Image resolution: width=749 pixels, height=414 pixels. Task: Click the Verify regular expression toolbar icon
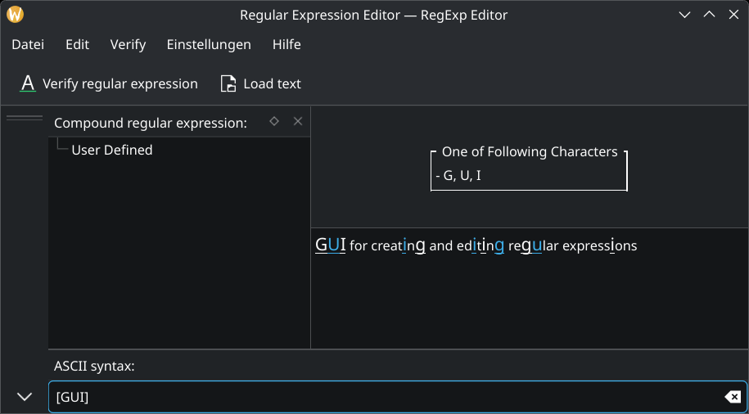coord(28,83)
